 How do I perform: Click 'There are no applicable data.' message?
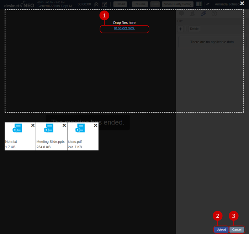[x=212, y=42]
